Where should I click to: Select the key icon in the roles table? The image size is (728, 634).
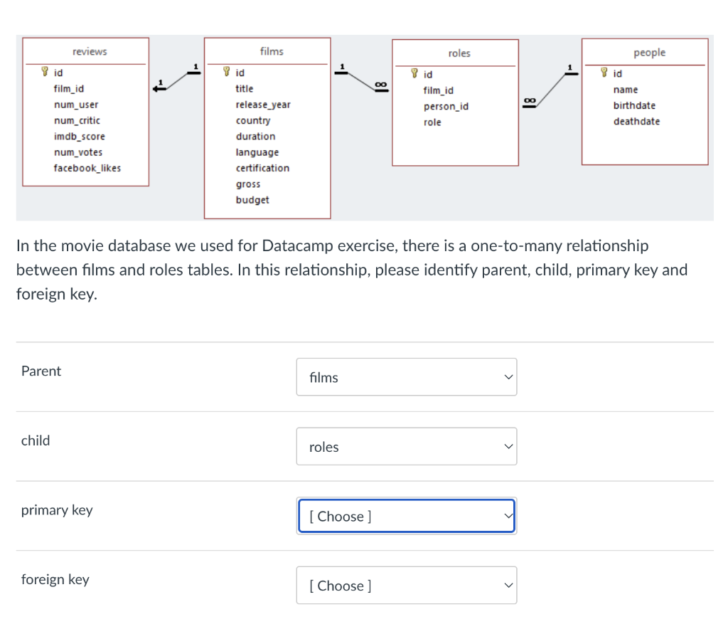(x=413, y=74)
